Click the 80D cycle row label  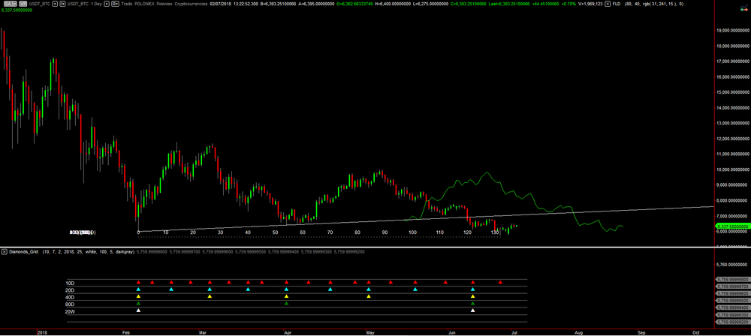point(71,304)
